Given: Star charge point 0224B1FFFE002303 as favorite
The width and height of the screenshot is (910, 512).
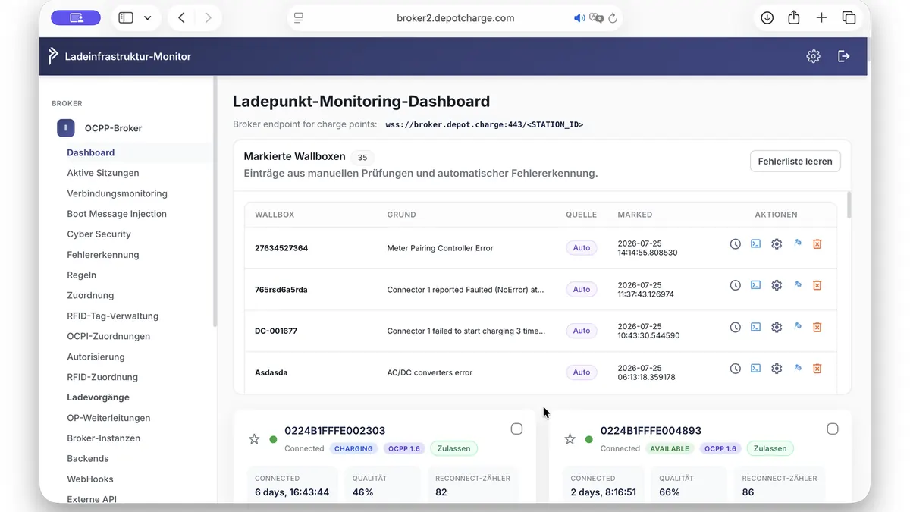Looking at the screenshot, I should 254,439.
